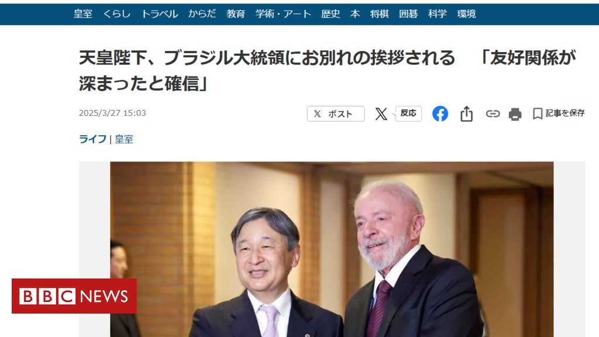
Task: Click the X (Twitter) logo icon
Action: point(381,114)
